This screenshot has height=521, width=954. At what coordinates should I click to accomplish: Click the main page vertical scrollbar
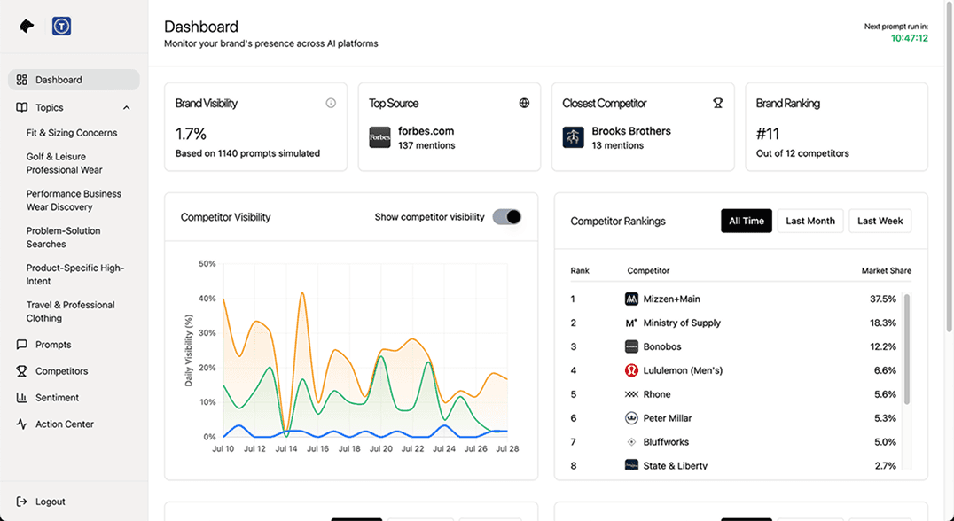click(x=950, y=167)
